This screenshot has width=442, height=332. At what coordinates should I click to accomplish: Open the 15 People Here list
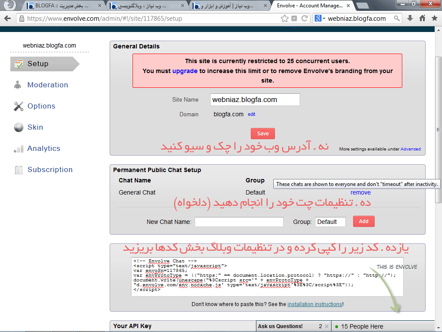pyautogui.click(x=383, y=326)
